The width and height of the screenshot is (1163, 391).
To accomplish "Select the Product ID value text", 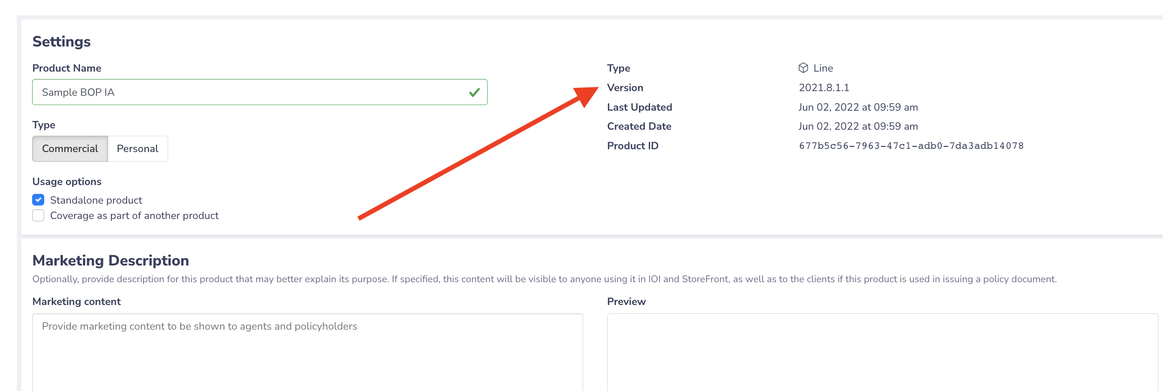I will (x=911, y=146).
